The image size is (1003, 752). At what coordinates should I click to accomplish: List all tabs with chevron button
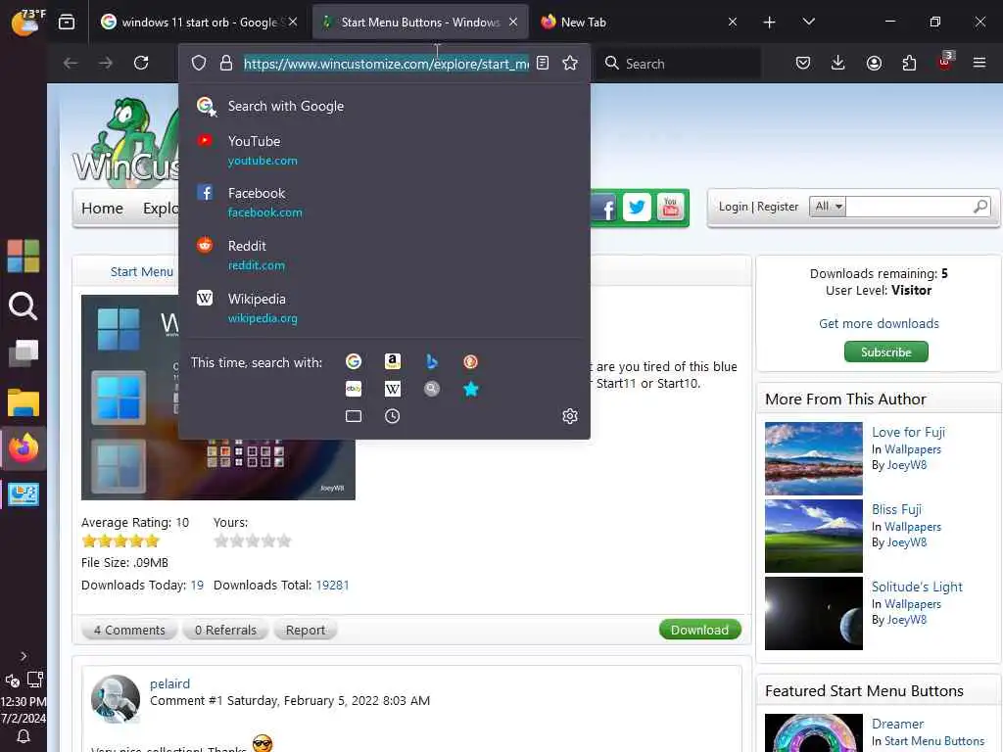coord(808,22)
